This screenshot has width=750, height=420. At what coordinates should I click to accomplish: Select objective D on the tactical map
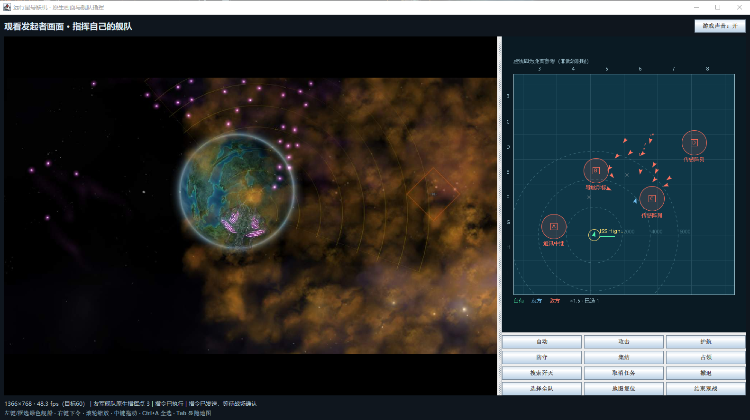[694, 143]
